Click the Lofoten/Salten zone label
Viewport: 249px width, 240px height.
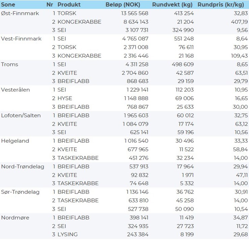(21, 115)
